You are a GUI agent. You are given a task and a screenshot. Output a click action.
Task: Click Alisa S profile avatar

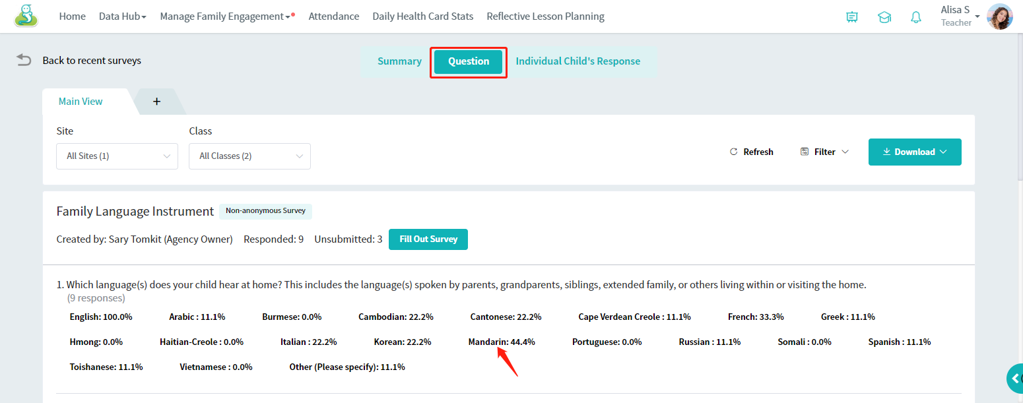click(999, 16)
